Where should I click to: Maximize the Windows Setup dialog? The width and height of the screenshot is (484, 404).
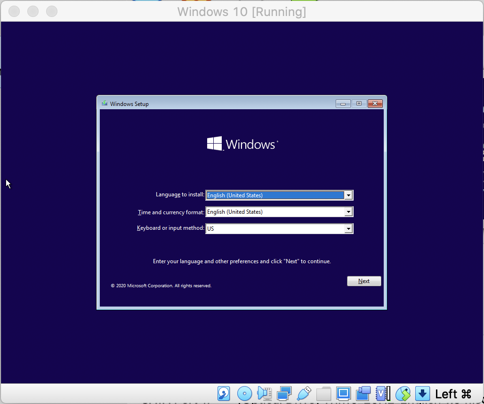359,104
